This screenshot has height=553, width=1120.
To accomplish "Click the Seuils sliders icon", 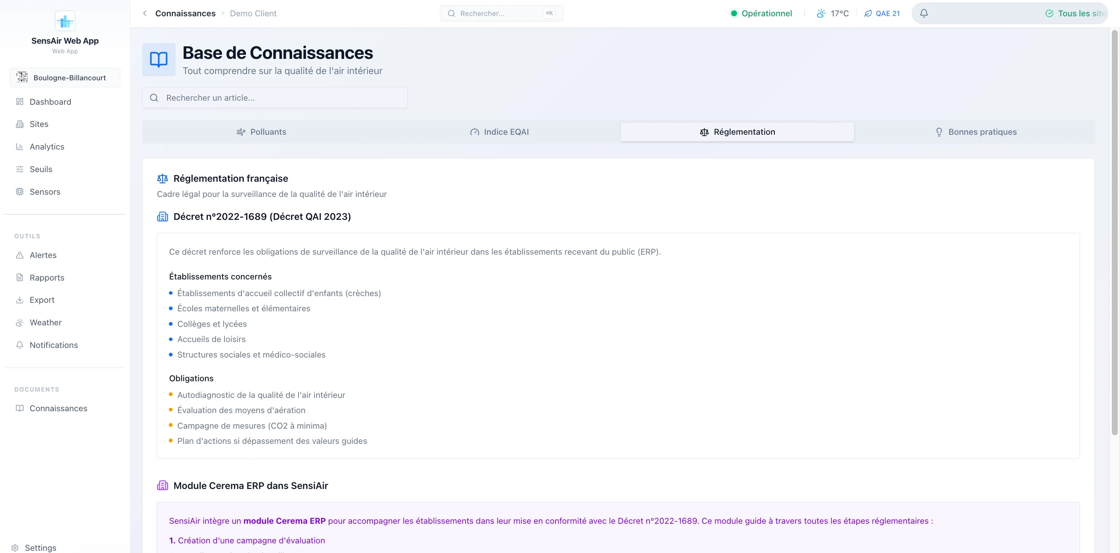I will (20, 170).
